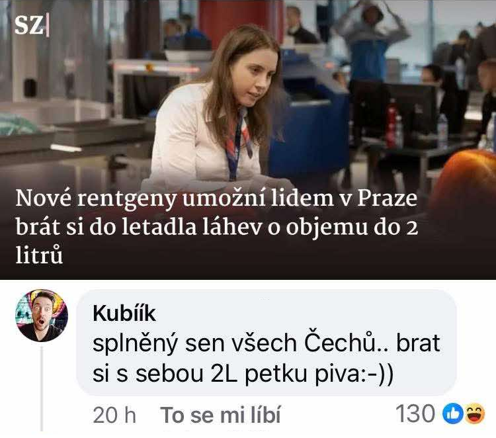Click the laughing emoji reaction icon
The image size is (496, 438).
474,414
